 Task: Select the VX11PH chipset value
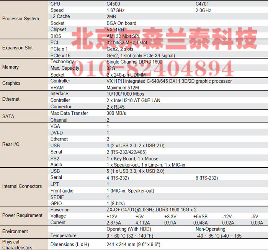pyautogui.click(x=116, y=29)
